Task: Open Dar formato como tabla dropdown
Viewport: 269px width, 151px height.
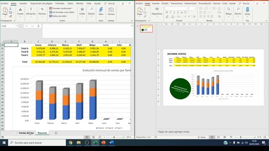Action: [62, 12]
